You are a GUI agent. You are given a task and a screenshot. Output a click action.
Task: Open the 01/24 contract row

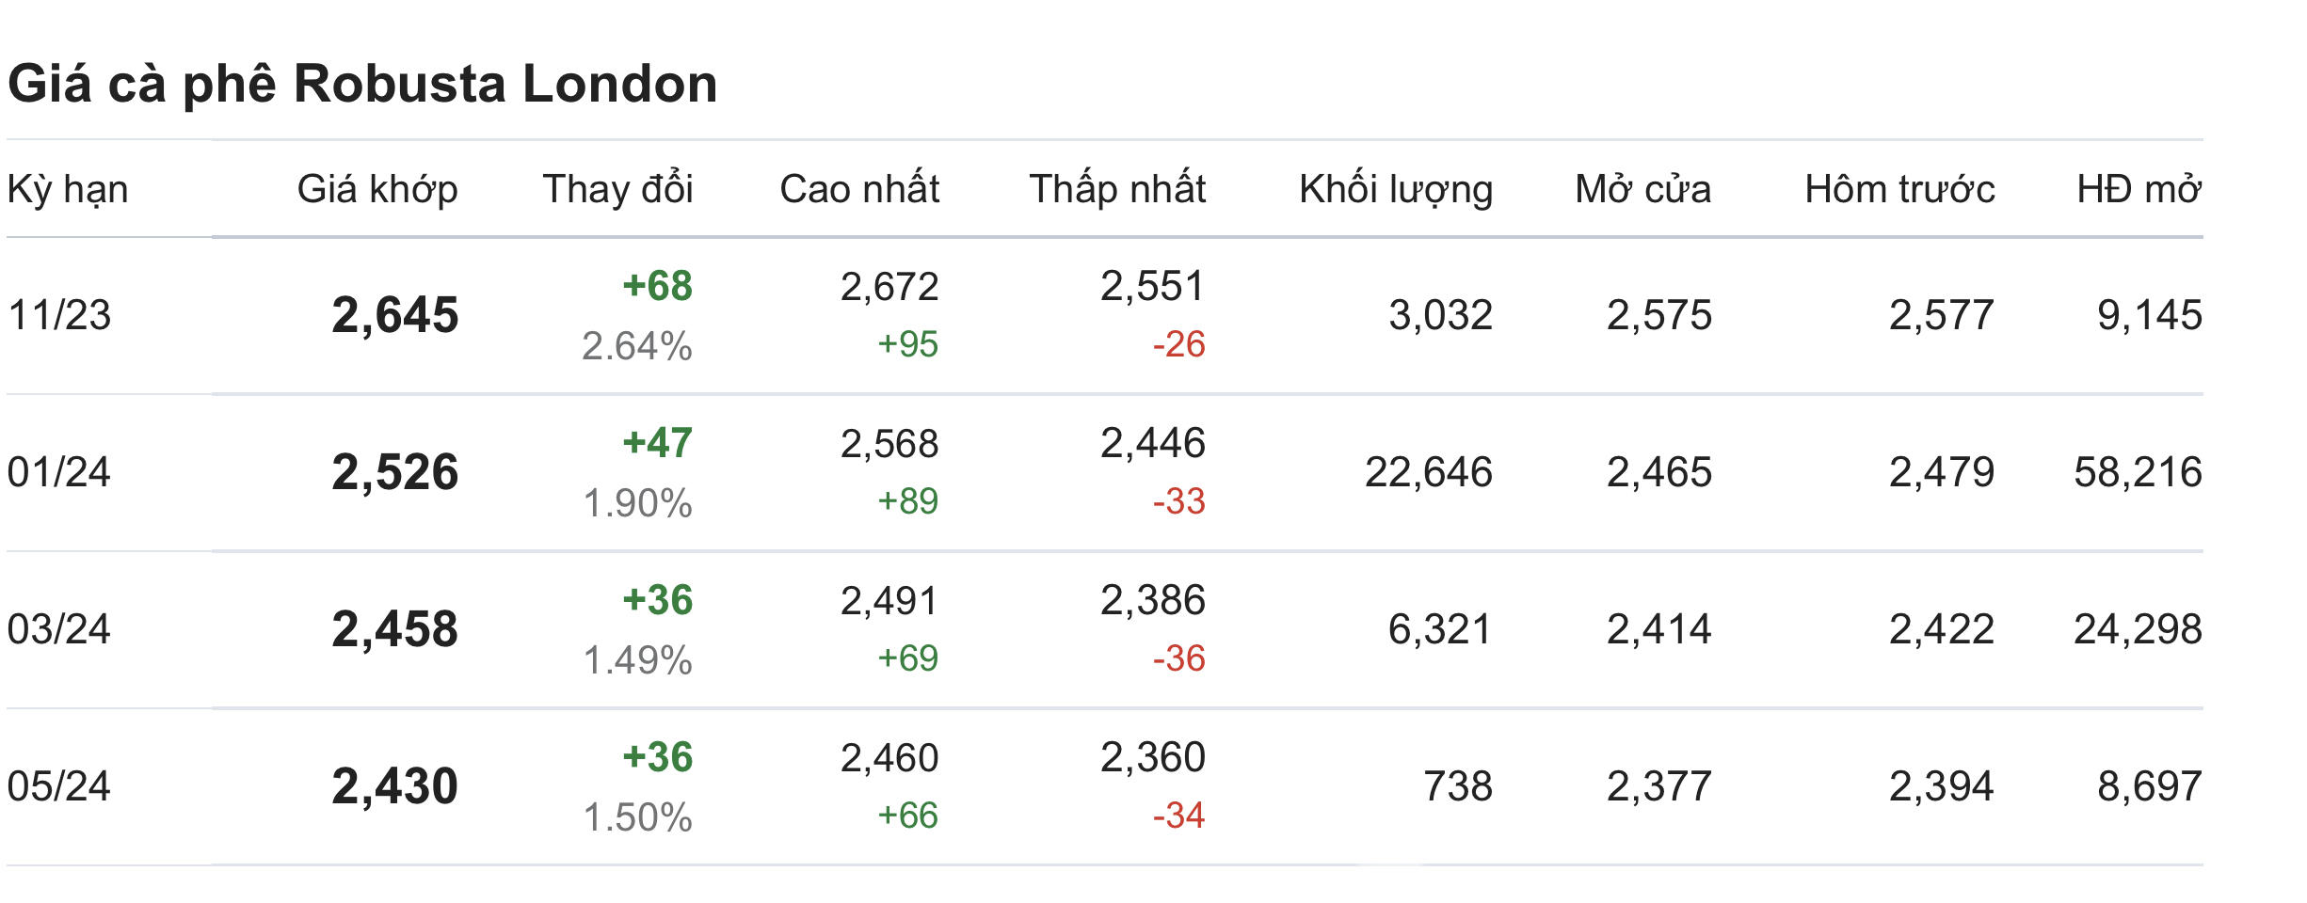(59, 472)
